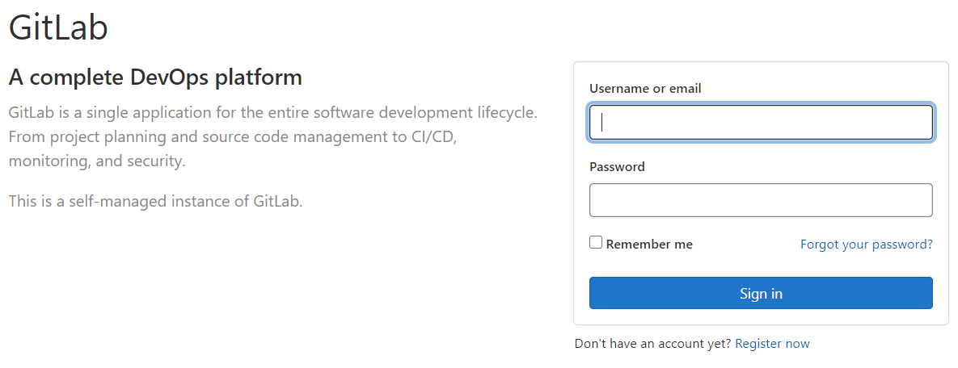Click the large GitLab title heading
Image resolution: width=958 pixels, height=368 pixels.
tap(58, 27)
